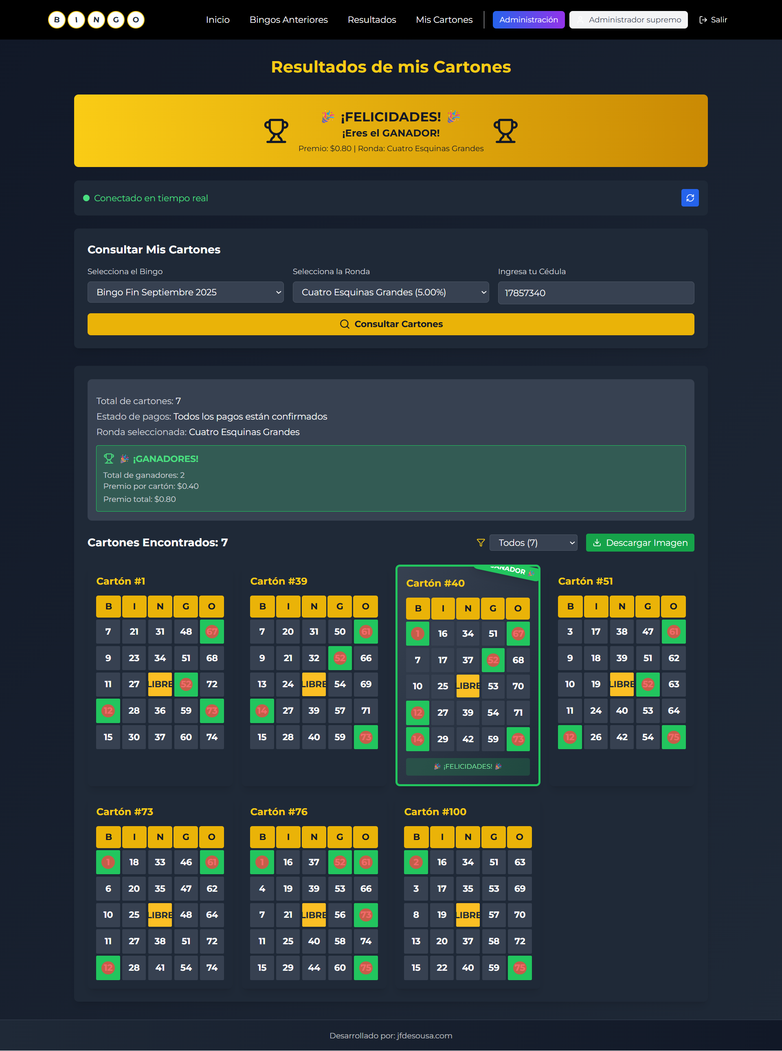The height and width of the screenshot is (1051, 782).
Task: Navigate to Resultados in navbar
Action: [371, 20]
